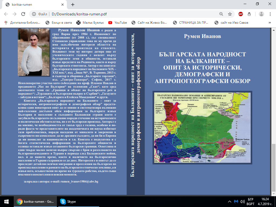Expand hidden bookmarks with double chevron

(270, 23)
